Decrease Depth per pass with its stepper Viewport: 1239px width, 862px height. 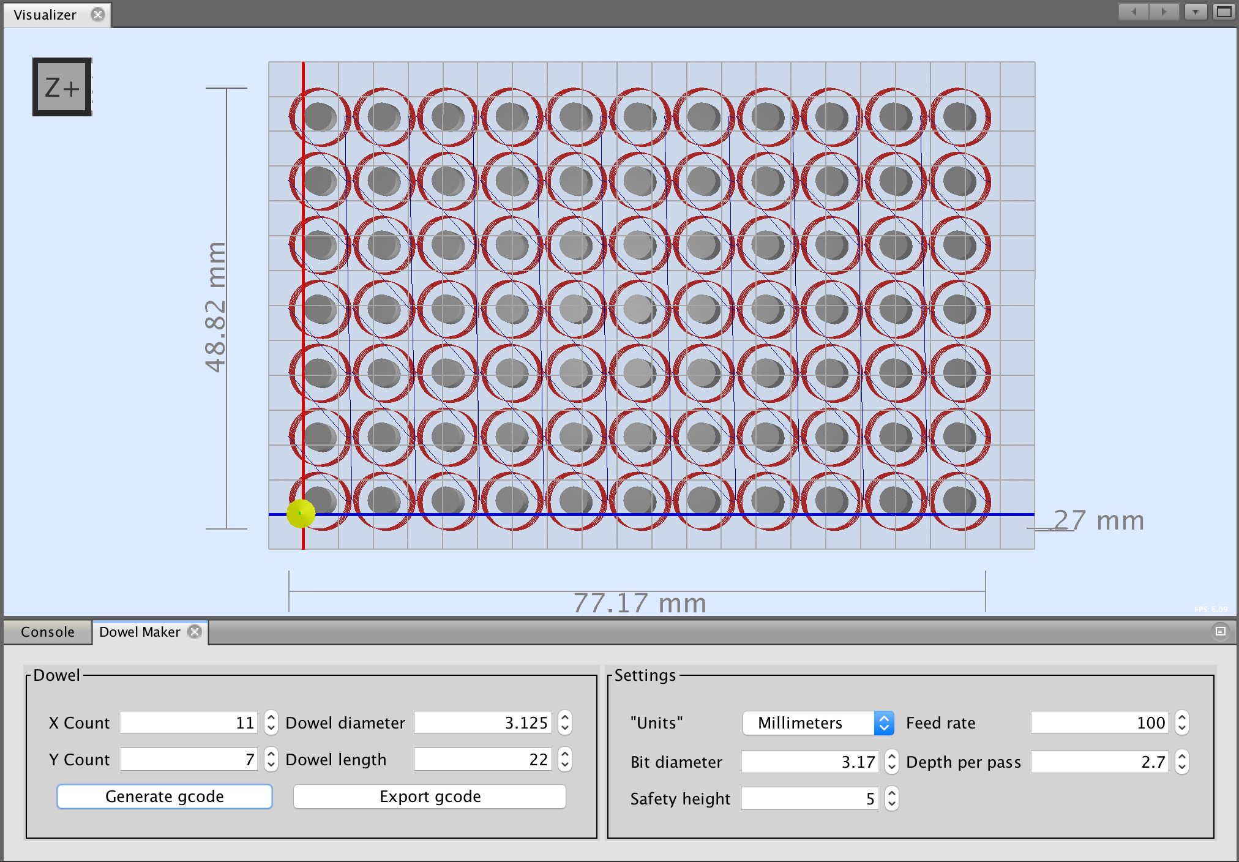click(1181, 767)
